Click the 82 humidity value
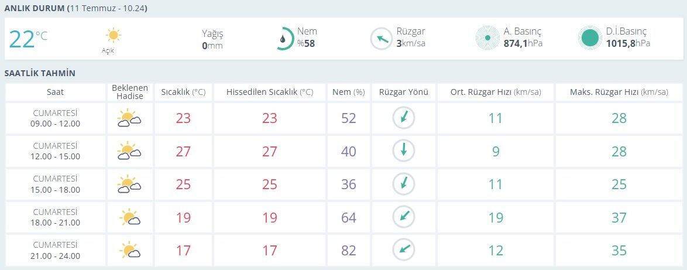The image size is (687, 270). click(349, 250)
